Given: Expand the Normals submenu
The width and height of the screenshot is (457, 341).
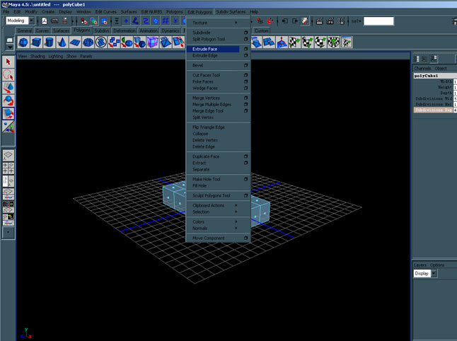Looking at the screenshot, I should pos(218,229).
